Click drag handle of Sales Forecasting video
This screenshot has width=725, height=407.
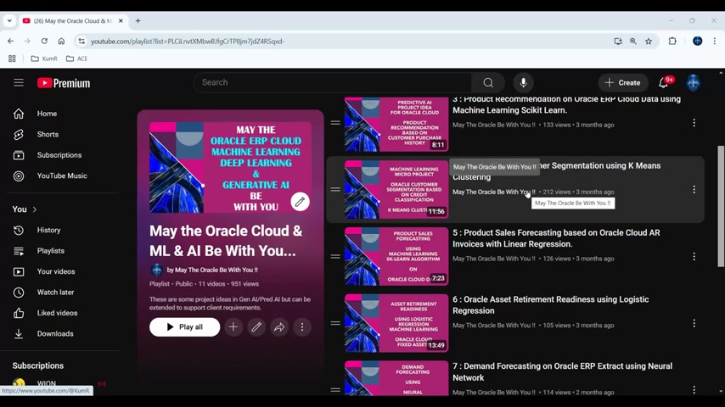pyautogui.click(x=335, y=256)
